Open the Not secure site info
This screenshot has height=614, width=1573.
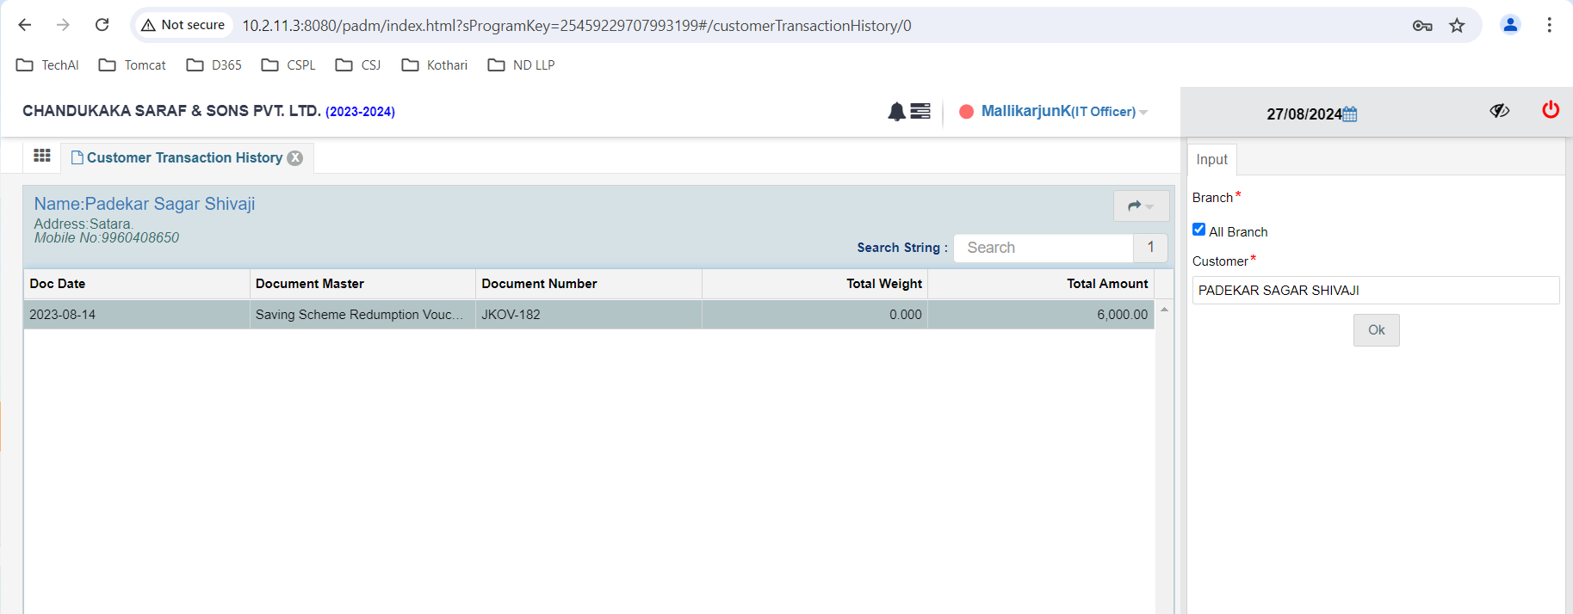coord(183,25)
